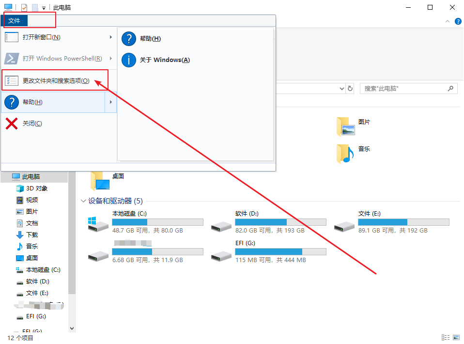Open the 图片 folder icon
This screenshot has height=344, width=464.
pyautogui.click(x=346, y=126)
